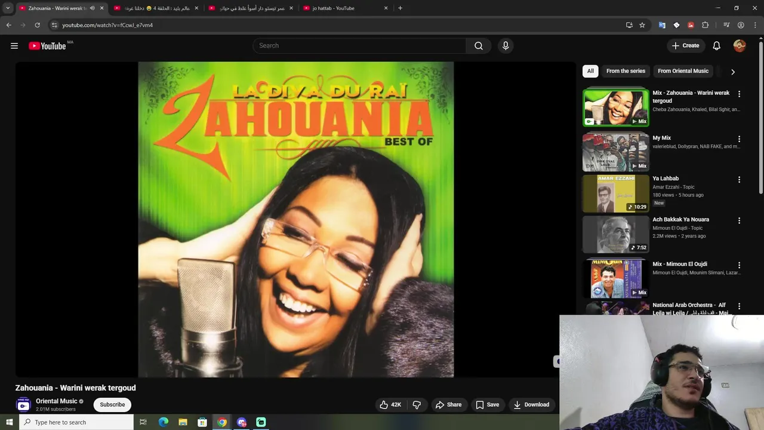The width and height of the screenshot is (764, 430).
Task: Open File Explorer from taskbar
Action: tap(183, 422)
